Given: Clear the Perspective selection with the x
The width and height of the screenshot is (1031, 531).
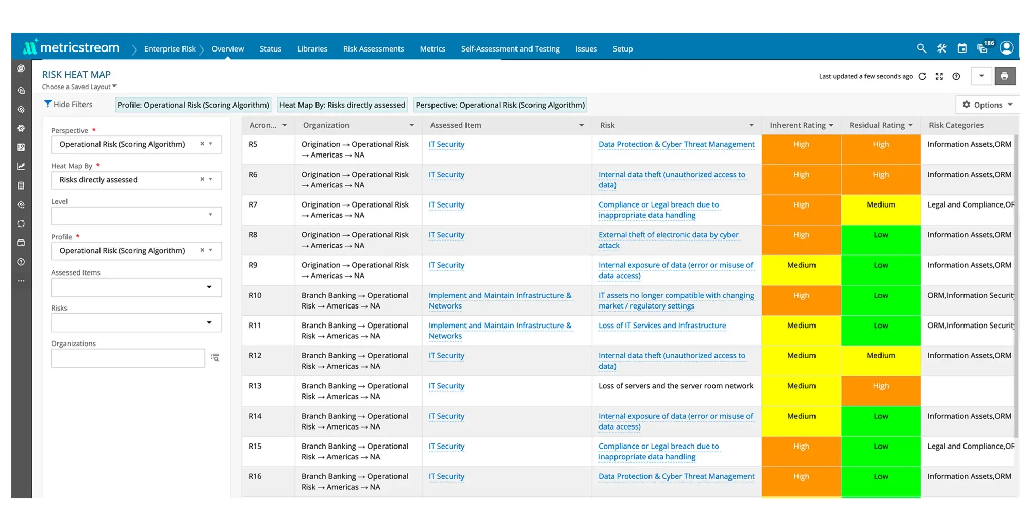Looking at the screenshot, I should pyautogui.click(x=202, y=144).
